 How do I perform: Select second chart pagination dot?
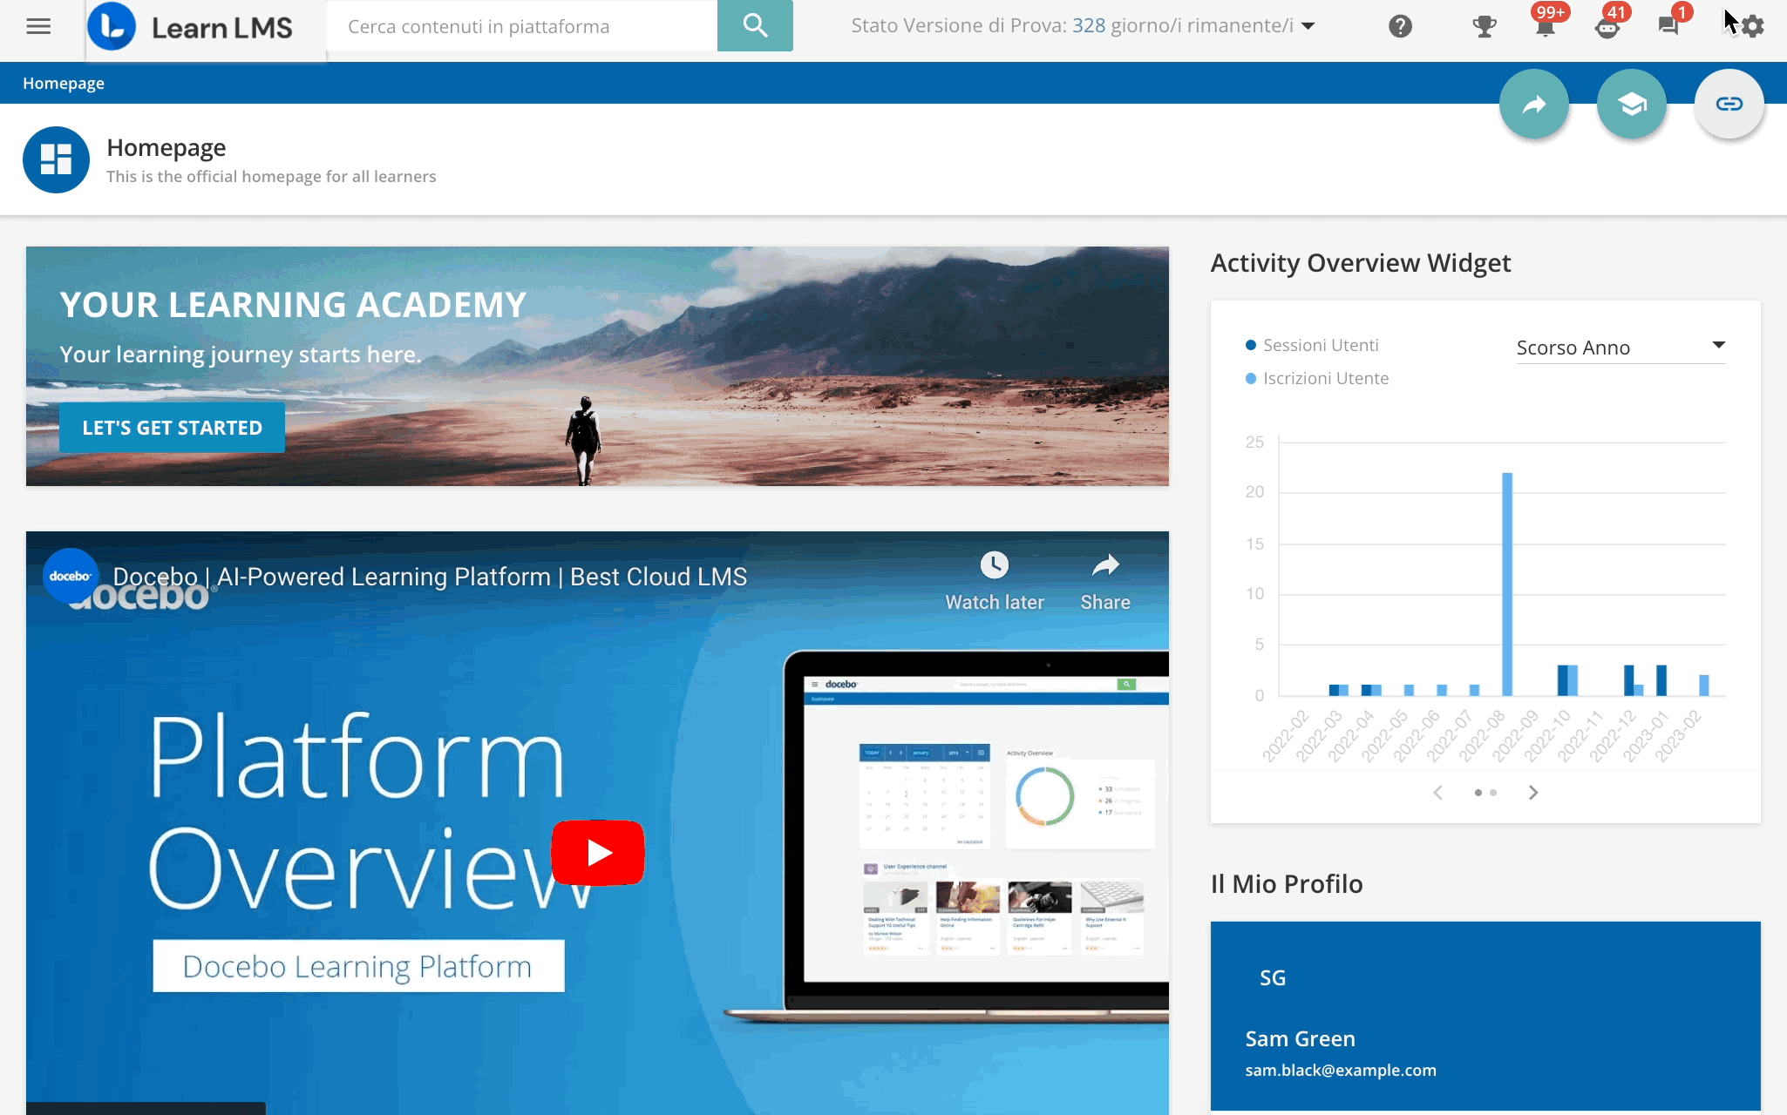click(1493, 793)
